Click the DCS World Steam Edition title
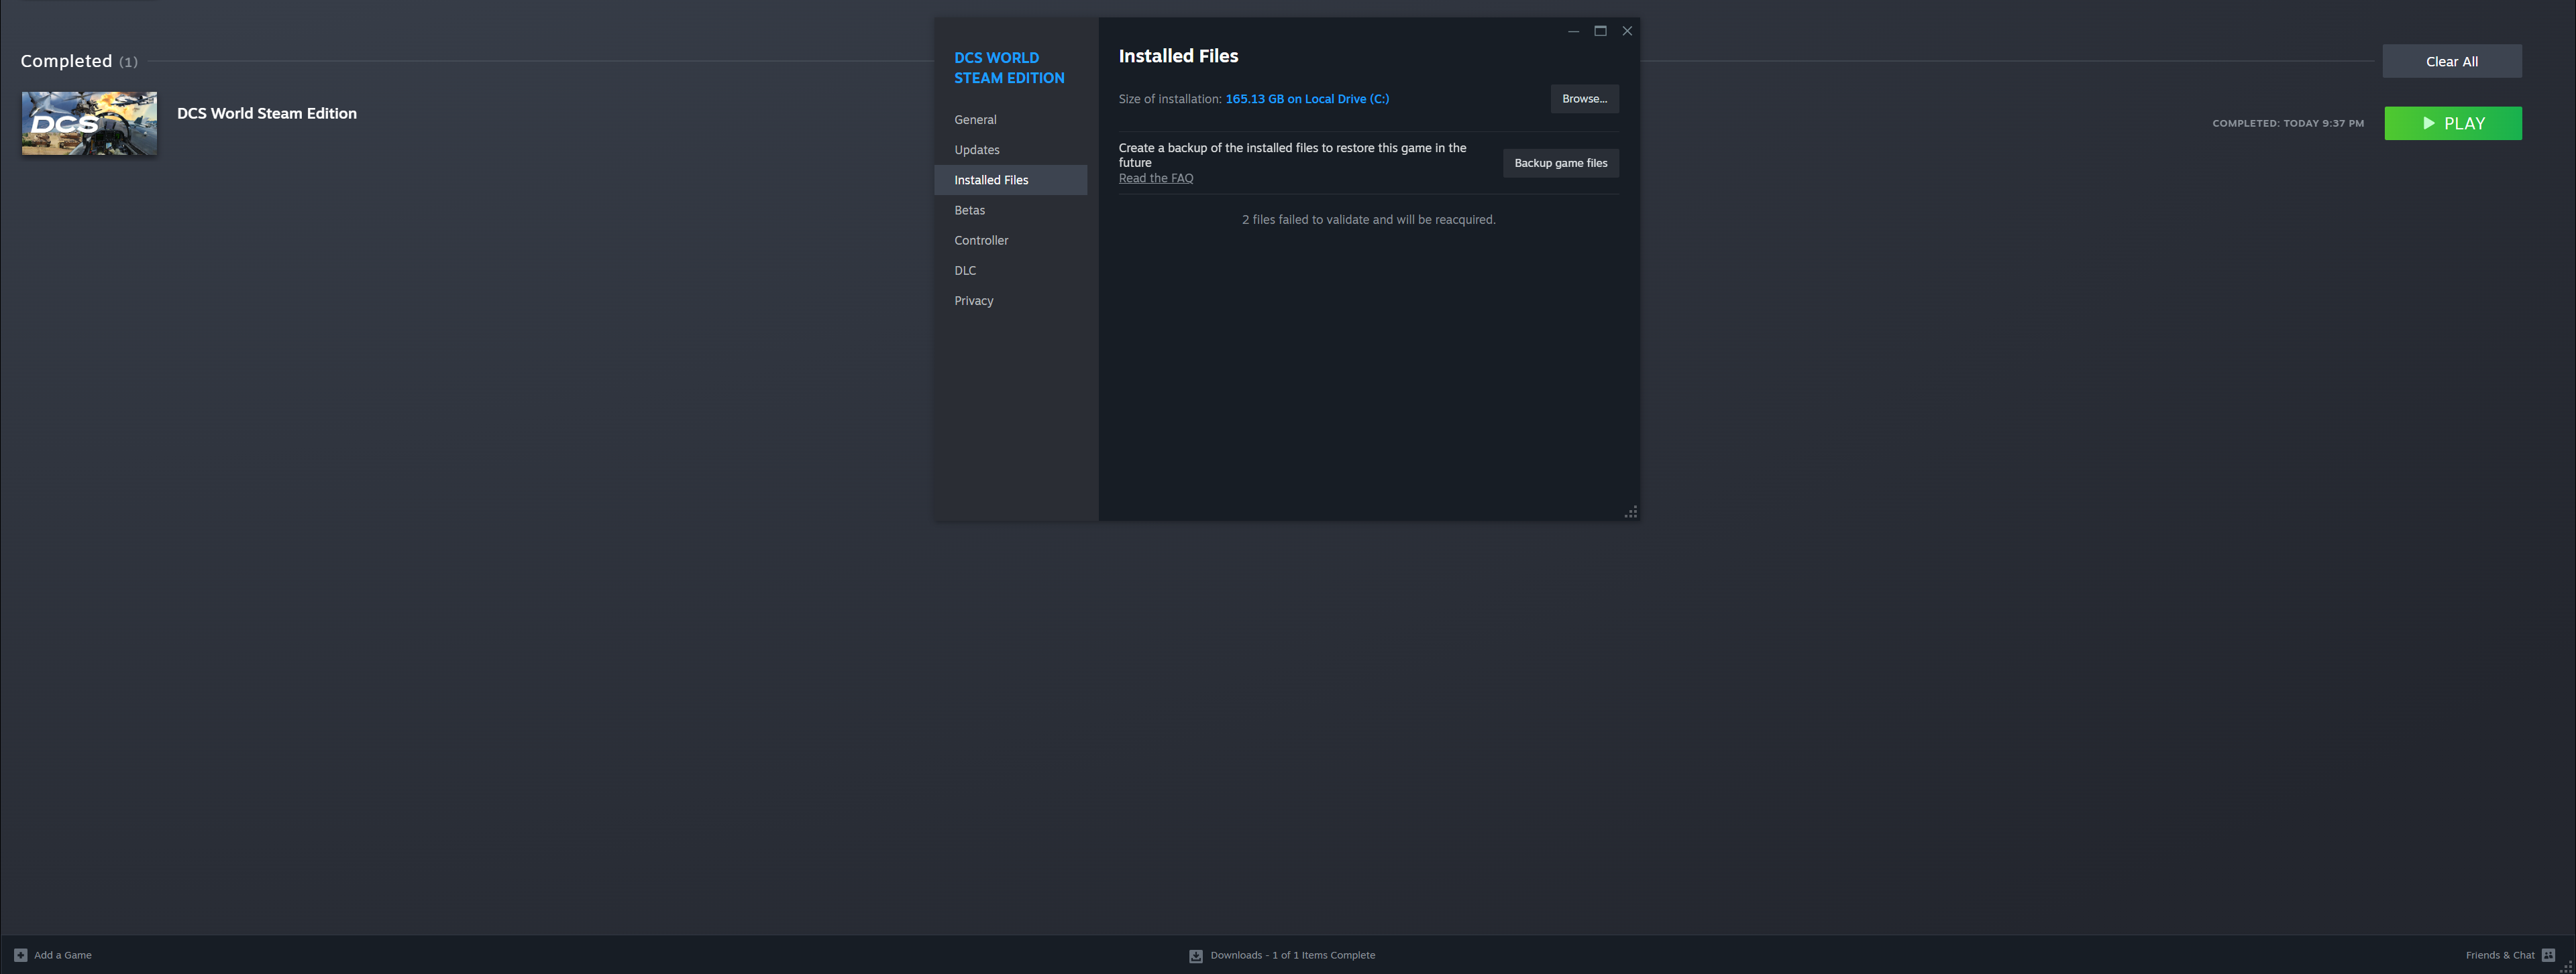Image resolution: width=2576 pixels, height=974 pixels. coord(267,113)
